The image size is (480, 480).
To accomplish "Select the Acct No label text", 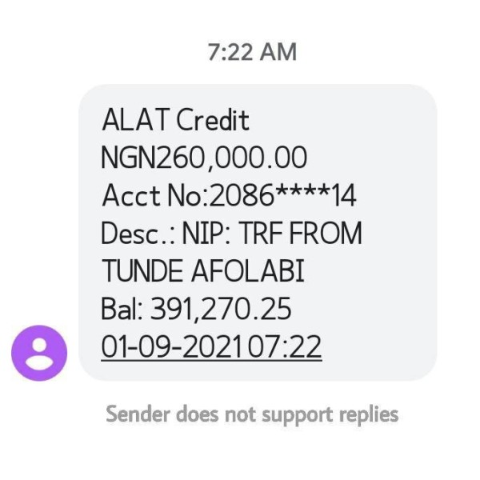I will click(x=154, y=195).
